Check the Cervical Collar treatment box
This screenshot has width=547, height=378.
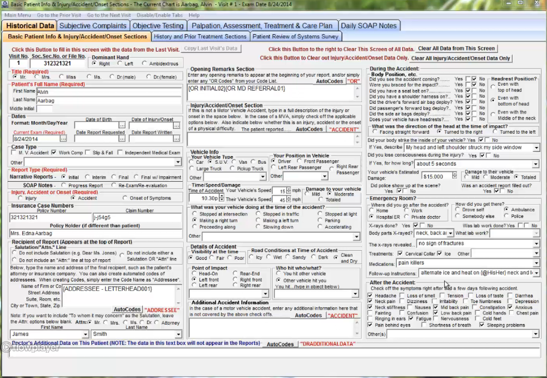(x=400, y=254)
